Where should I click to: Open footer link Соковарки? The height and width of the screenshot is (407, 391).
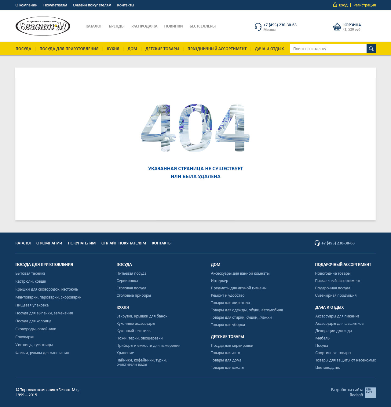[25, 337]
